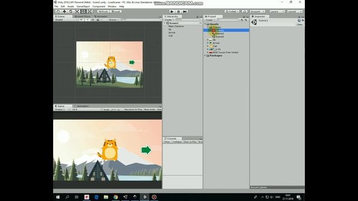Toggle Maximize On Play

tap(133, 109)
